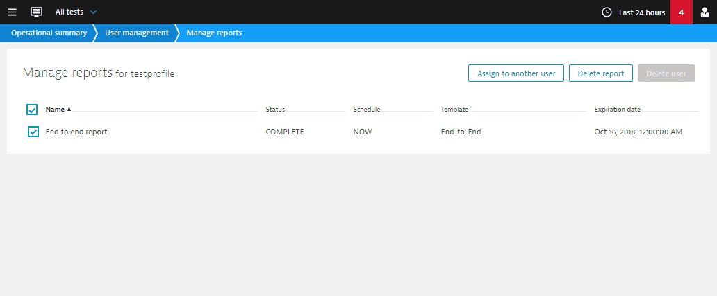
Task: Click the Name column sort arrow
Action: 69,110
